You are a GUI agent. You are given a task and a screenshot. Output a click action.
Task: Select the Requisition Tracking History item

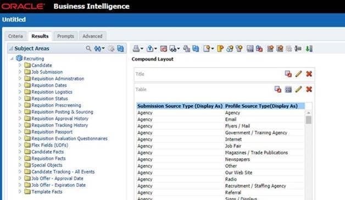[59, 125]
